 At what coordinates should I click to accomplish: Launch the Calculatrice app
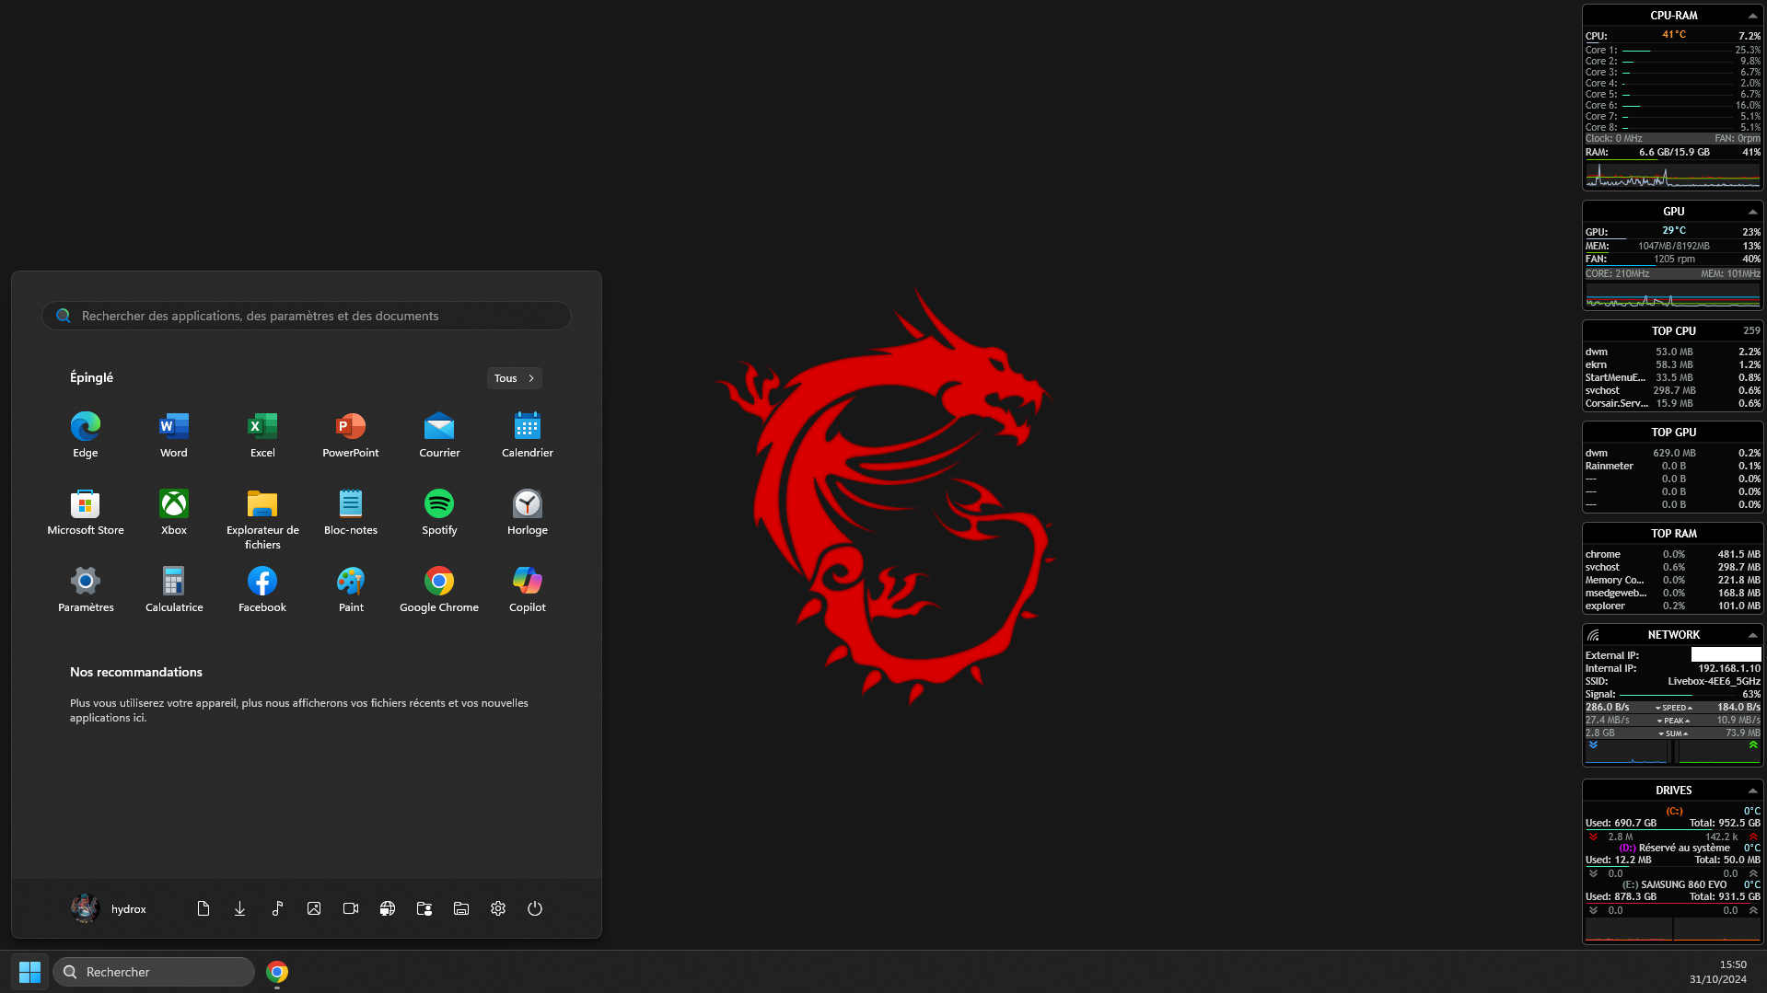[174, 589]
